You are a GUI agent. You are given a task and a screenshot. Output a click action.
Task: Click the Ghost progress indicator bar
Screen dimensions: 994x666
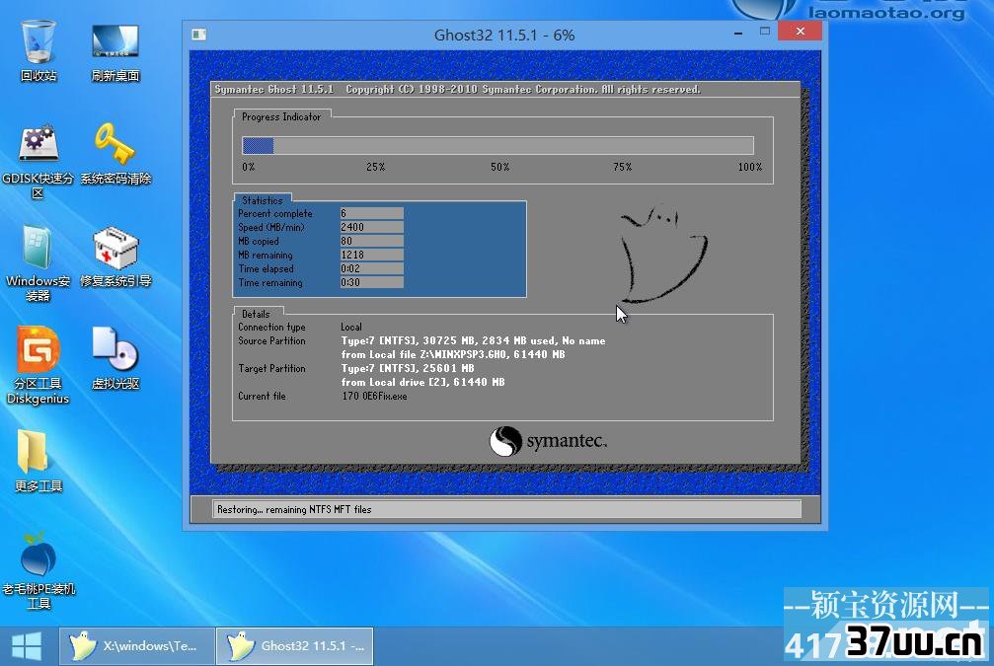(x=497, y=146)
